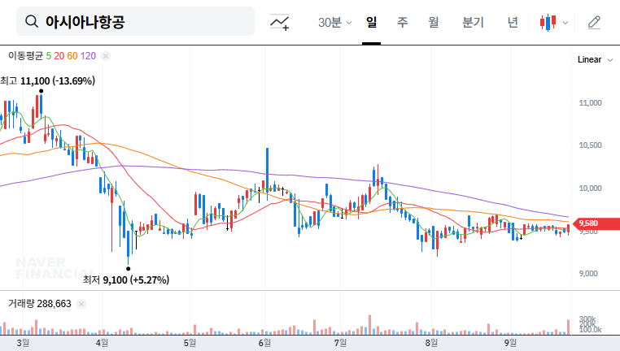Click the 11,000 price axis label
The height and width of the screenshot is (351, 620).
(x=590, y=103)
